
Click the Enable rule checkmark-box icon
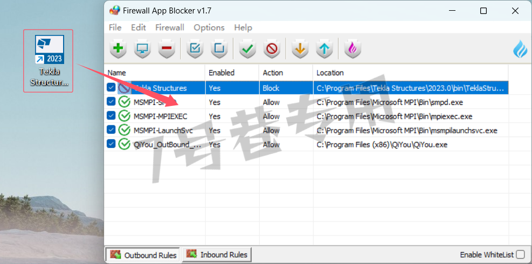[x=195, y=48]
